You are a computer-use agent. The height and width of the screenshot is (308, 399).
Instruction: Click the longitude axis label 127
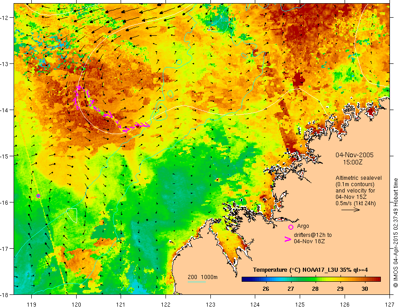389,304
